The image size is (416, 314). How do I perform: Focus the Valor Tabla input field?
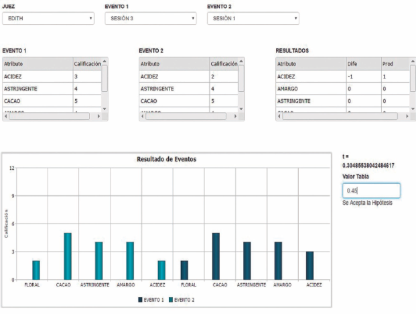click(x=371, y=191)
